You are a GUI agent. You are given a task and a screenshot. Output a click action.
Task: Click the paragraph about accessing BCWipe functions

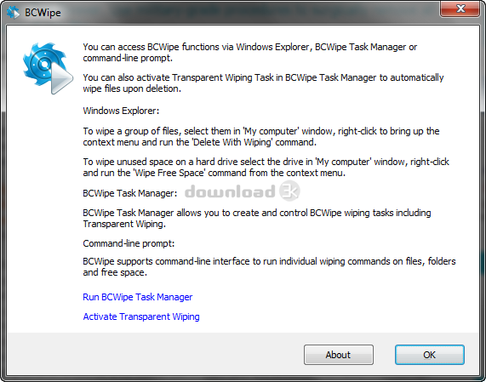[x=250, y=53]
